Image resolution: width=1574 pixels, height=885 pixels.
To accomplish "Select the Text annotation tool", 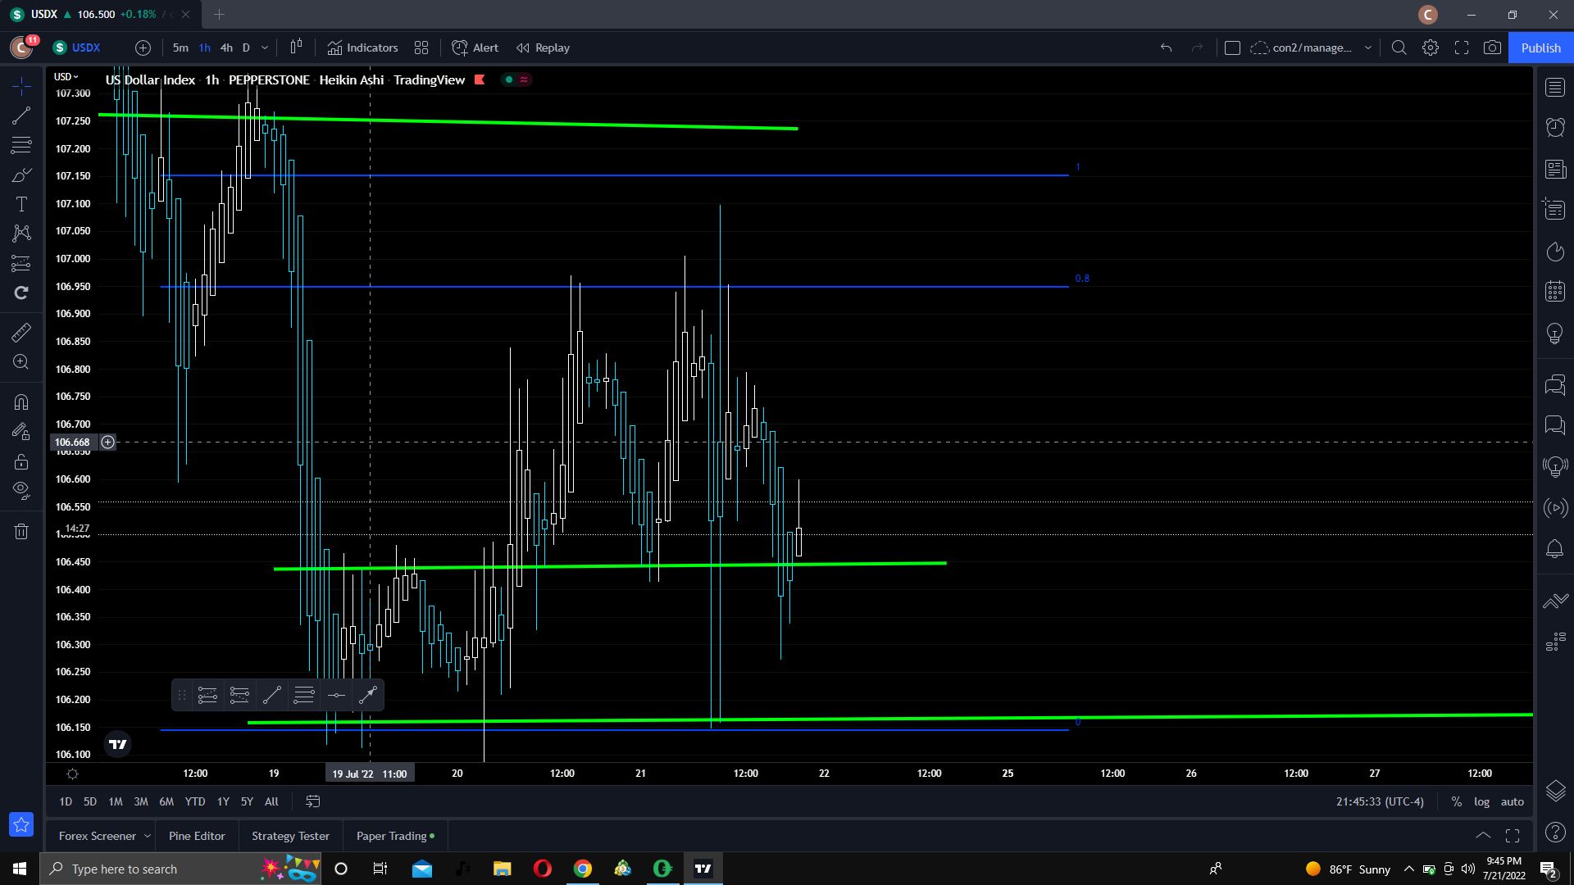I will click(x=21, y=204).
